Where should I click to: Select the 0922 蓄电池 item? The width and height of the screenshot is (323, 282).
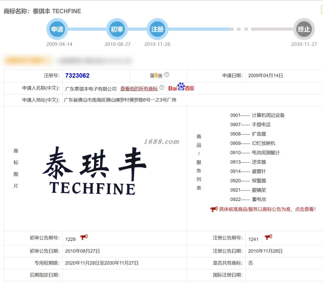pos(248,199)
